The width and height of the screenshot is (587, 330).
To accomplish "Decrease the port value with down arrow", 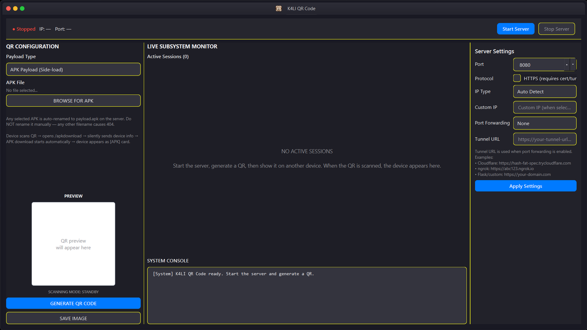I will (573, 65).
